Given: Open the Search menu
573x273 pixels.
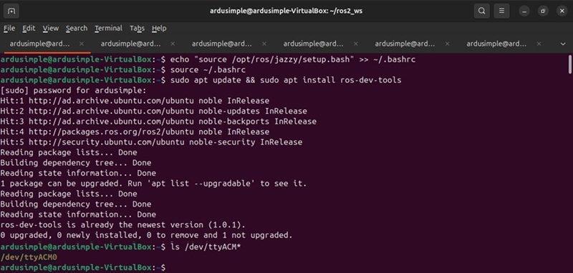Looking at the screenshot, I should click(77, 28).
